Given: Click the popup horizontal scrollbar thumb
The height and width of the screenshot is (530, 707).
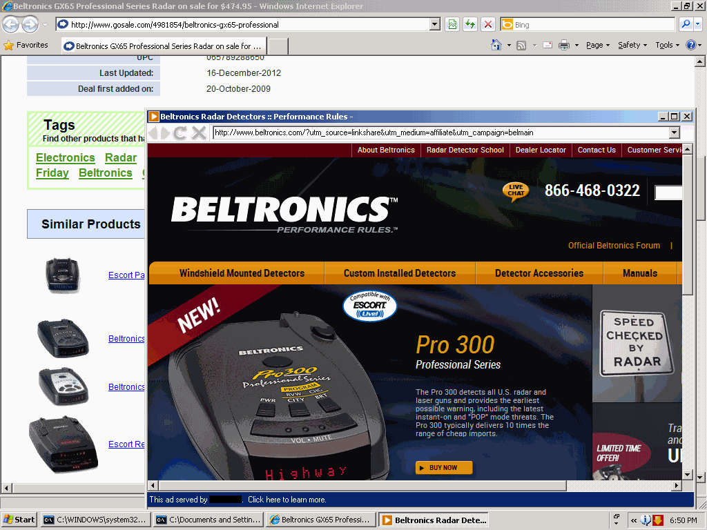Looking at the screenshot, I should (x=363, y=485).
